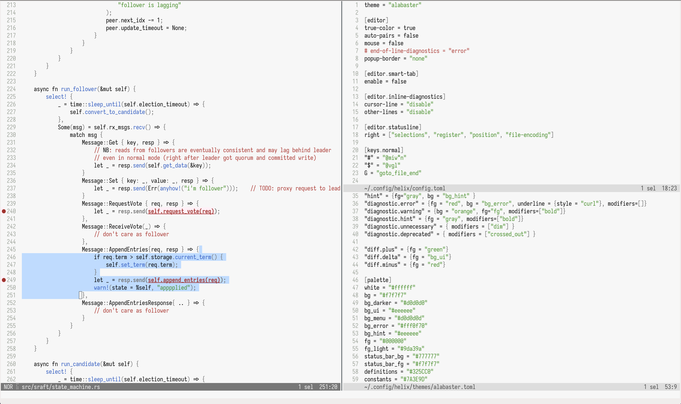The height and width of the screenshot is (404, 681).
Task: Click the red diagnostic dot on line 240
Action: (4, 211)
